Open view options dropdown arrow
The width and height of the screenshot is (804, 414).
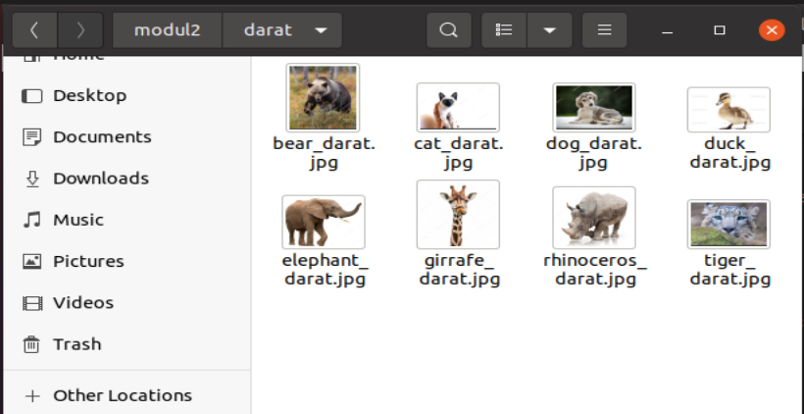(x=550, y=30)
